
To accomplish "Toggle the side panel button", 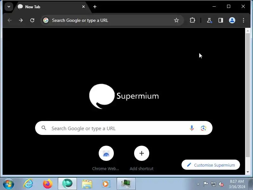I will pyautogui.click(x=221, y=20).
